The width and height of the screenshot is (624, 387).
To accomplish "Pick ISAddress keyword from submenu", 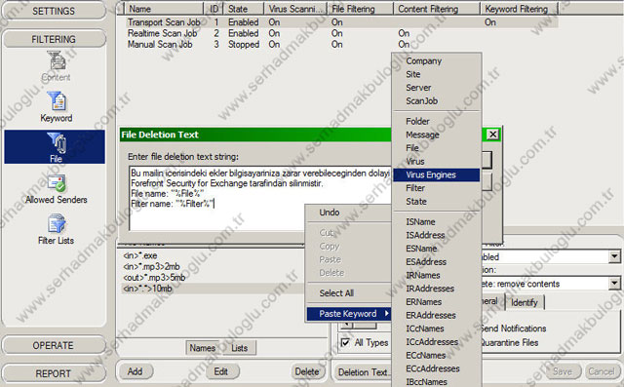I will [436, 235].
